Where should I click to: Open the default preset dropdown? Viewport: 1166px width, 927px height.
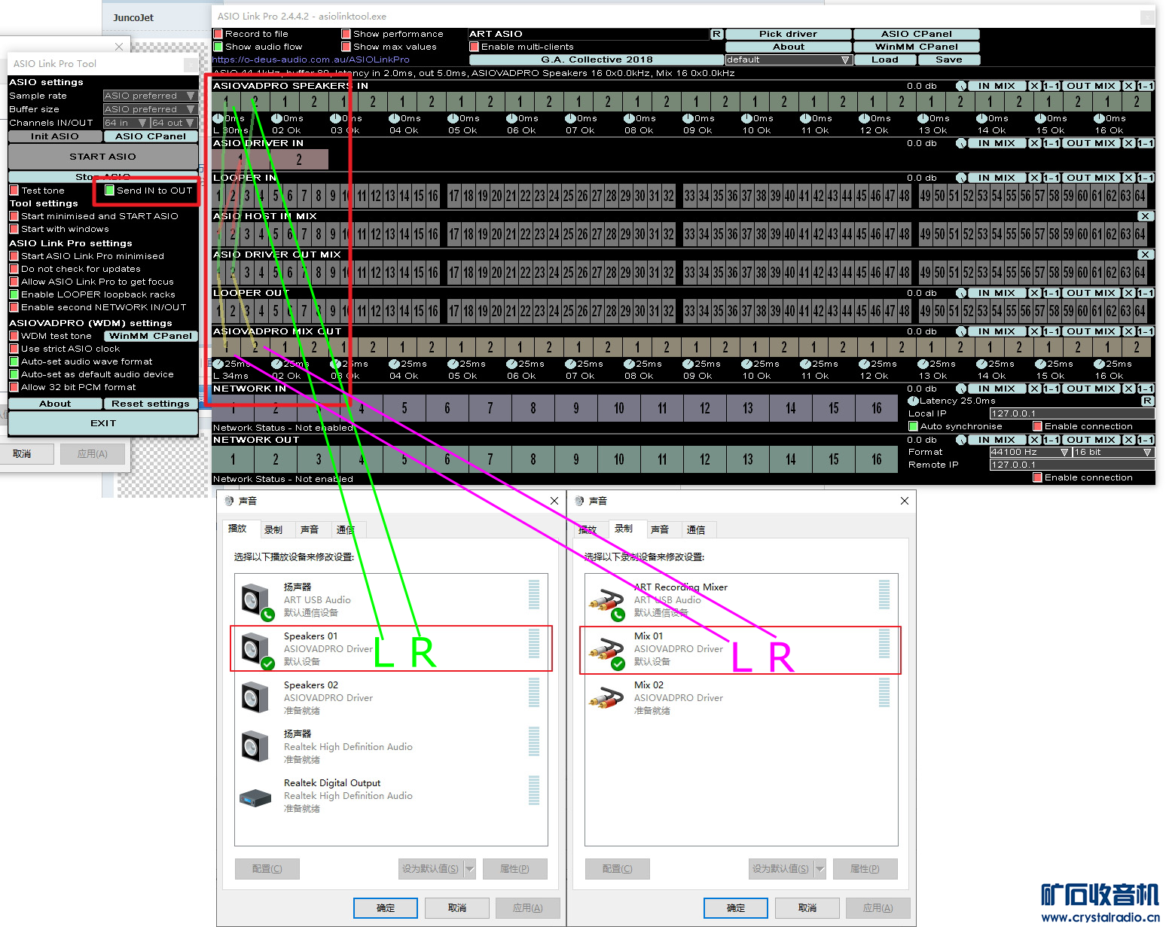[789, 59]
